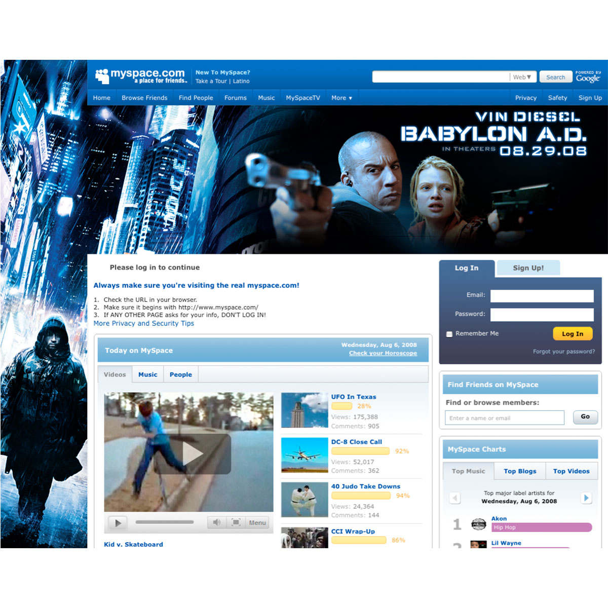Image resolution: width=608 pixels, height=608 pixels.
Task: Mute video using the speaker icon
Action: (x=217, y=522)
